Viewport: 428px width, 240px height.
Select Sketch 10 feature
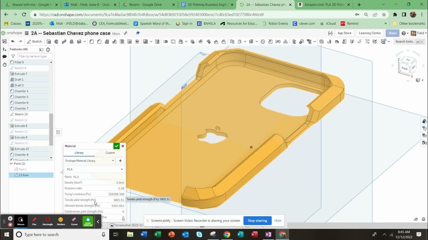point(29,114)
